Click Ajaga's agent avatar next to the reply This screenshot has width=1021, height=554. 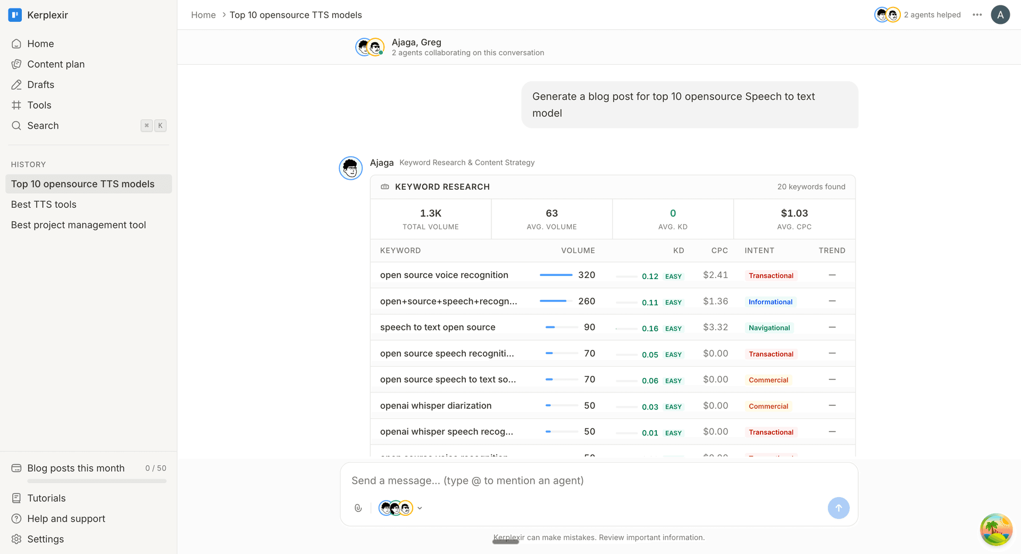[350, 168]
